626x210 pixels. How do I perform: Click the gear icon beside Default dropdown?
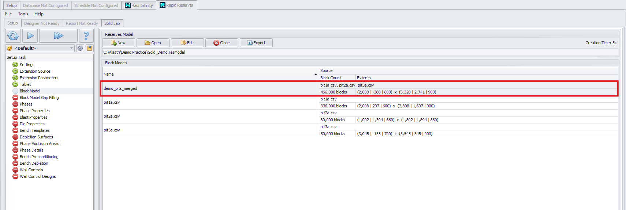(80, 48)
